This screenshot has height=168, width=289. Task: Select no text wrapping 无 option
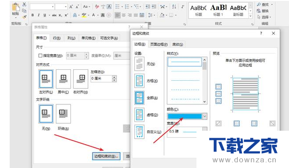coord(46,114)
